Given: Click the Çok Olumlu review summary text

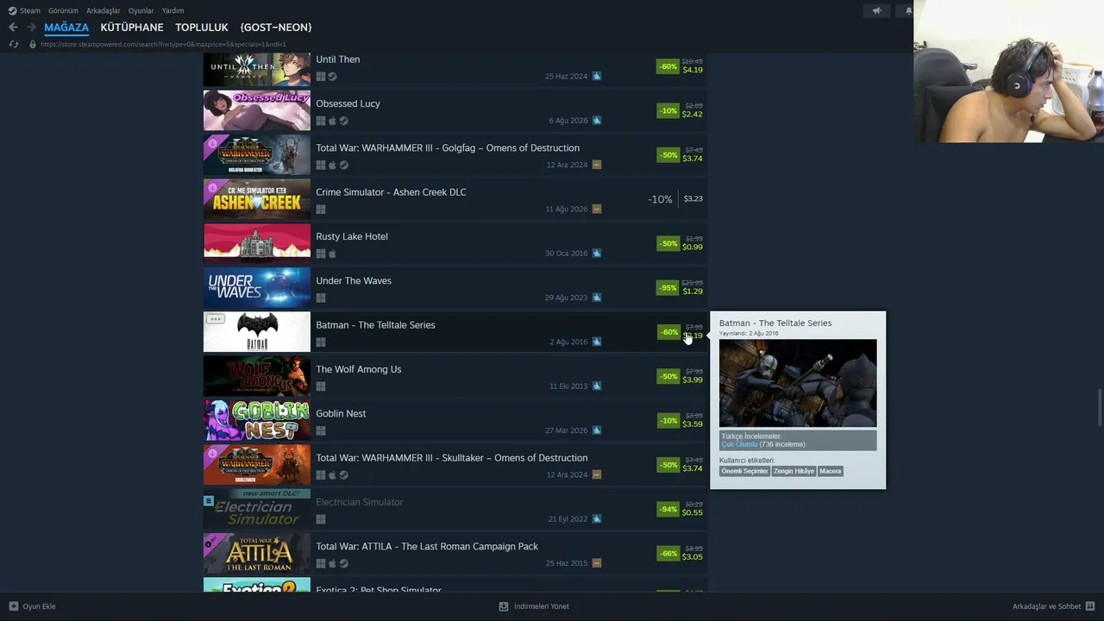Looking at the screenshot, I should tap(739, 444).
